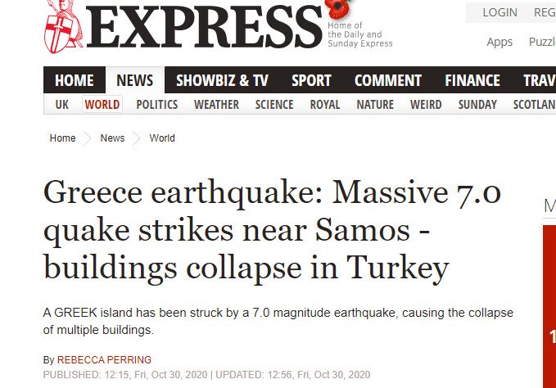Open the HOME menu item
The height and width of the screenshot is (388, 556).
75,80
